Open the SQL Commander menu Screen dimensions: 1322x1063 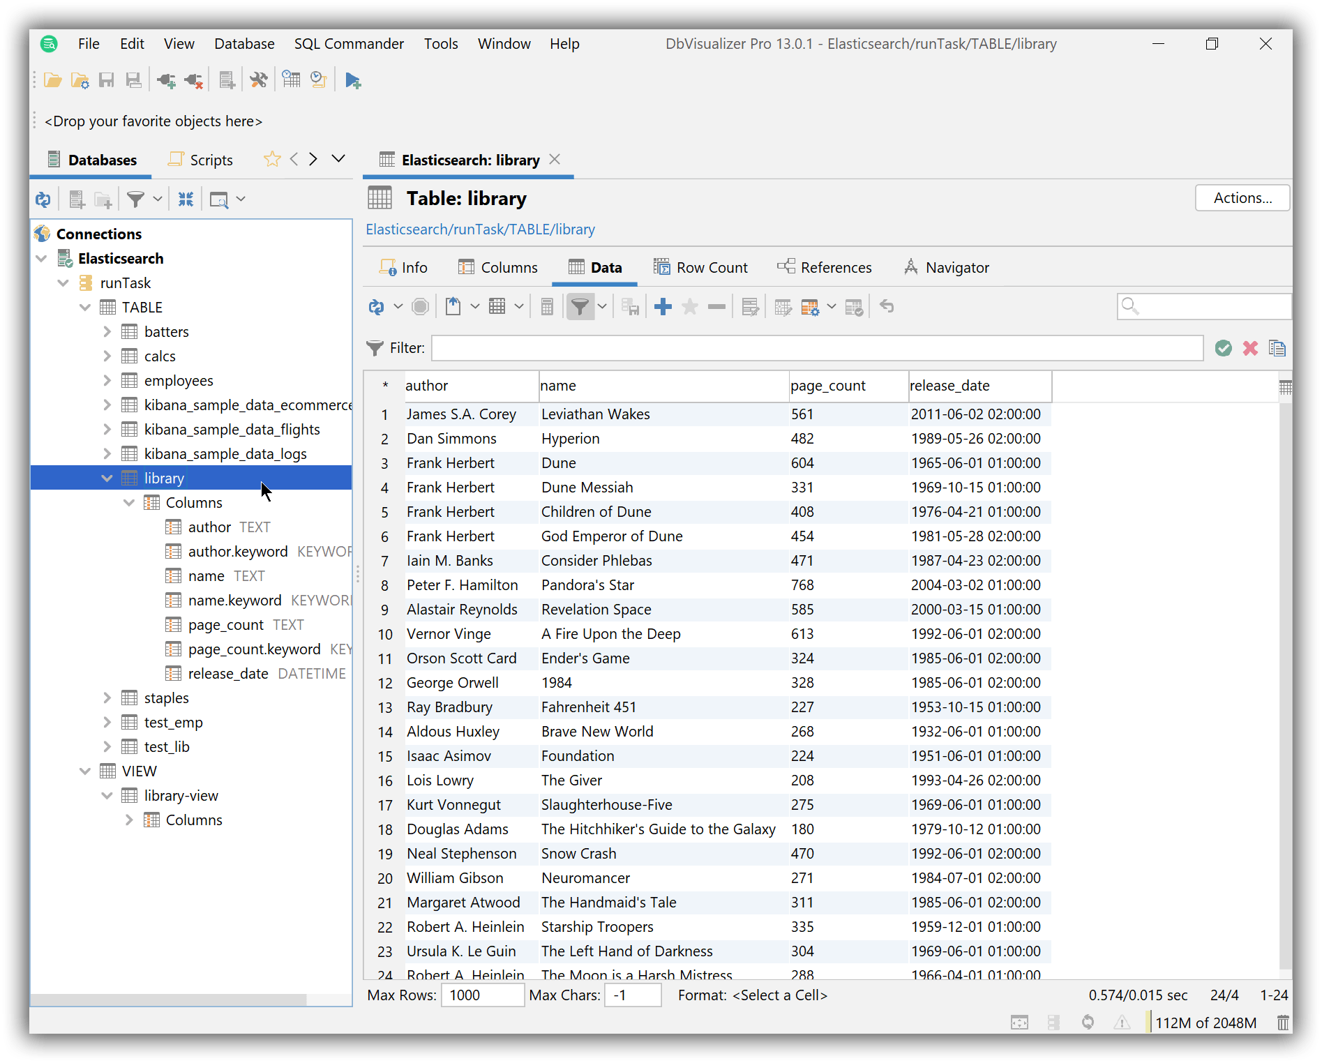click(348, 43)
